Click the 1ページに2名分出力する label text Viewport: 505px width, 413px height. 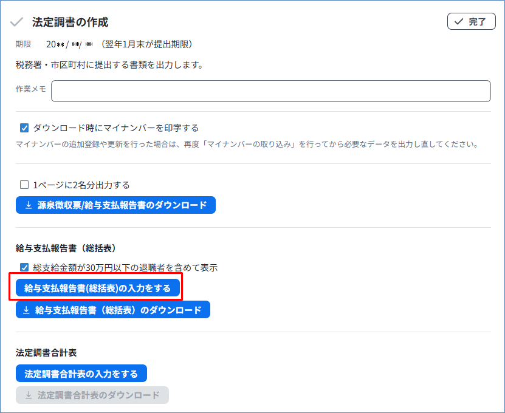81,185
